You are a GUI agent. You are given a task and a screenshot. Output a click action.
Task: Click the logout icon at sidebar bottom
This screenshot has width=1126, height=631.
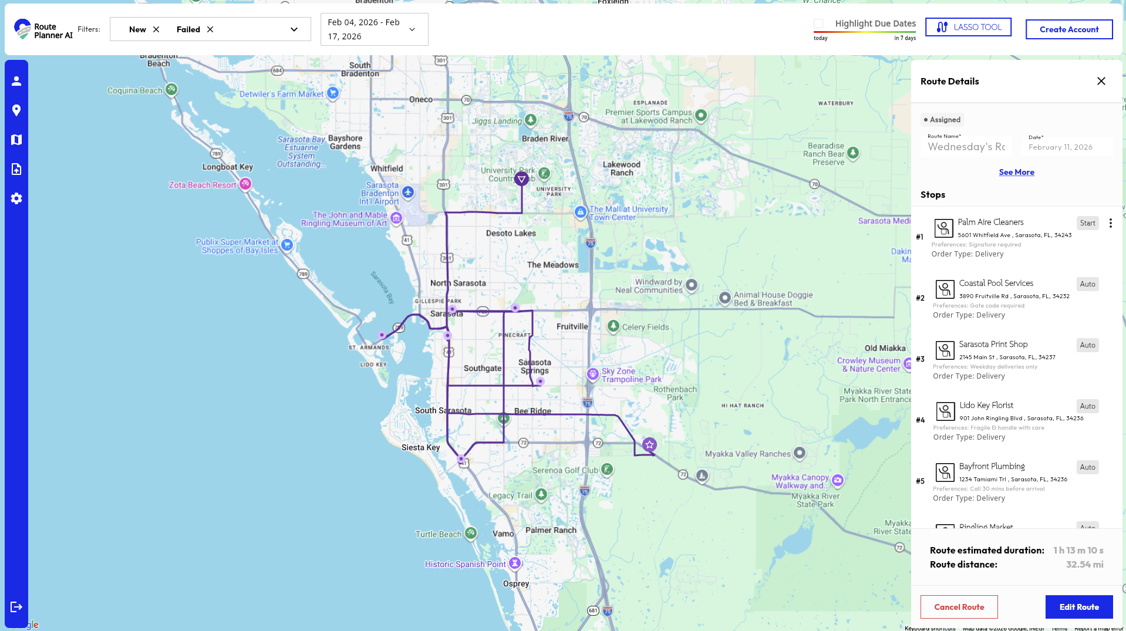point(16,607)
